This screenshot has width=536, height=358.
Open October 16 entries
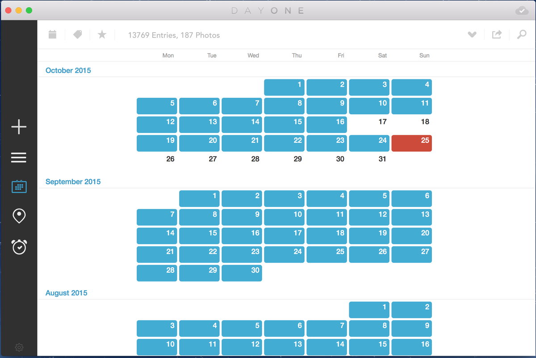[x=327, y=125]
